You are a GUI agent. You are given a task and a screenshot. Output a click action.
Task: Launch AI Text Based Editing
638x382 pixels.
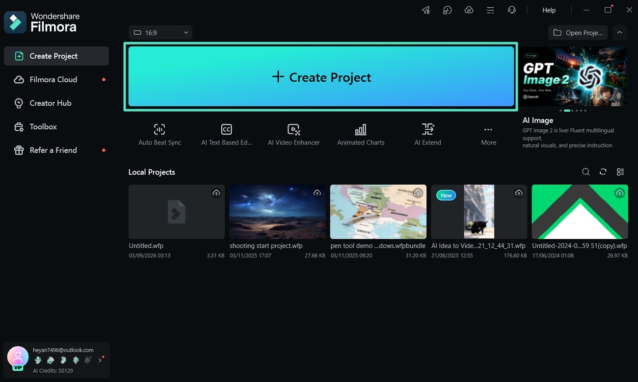(x=226, y=135)
